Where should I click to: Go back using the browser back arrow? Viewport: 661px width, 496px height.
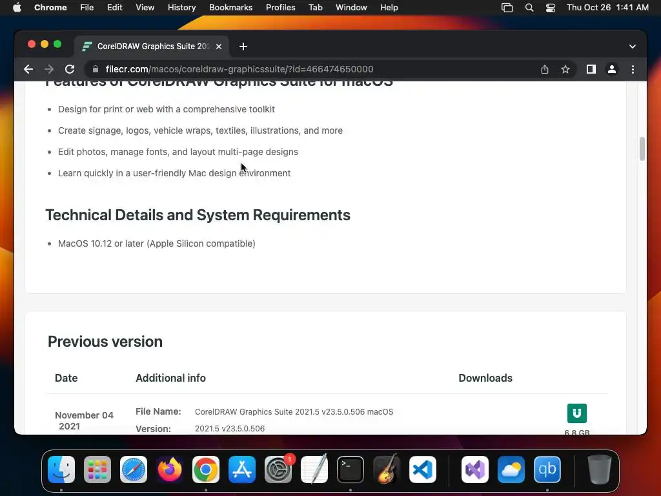point(28,69)
